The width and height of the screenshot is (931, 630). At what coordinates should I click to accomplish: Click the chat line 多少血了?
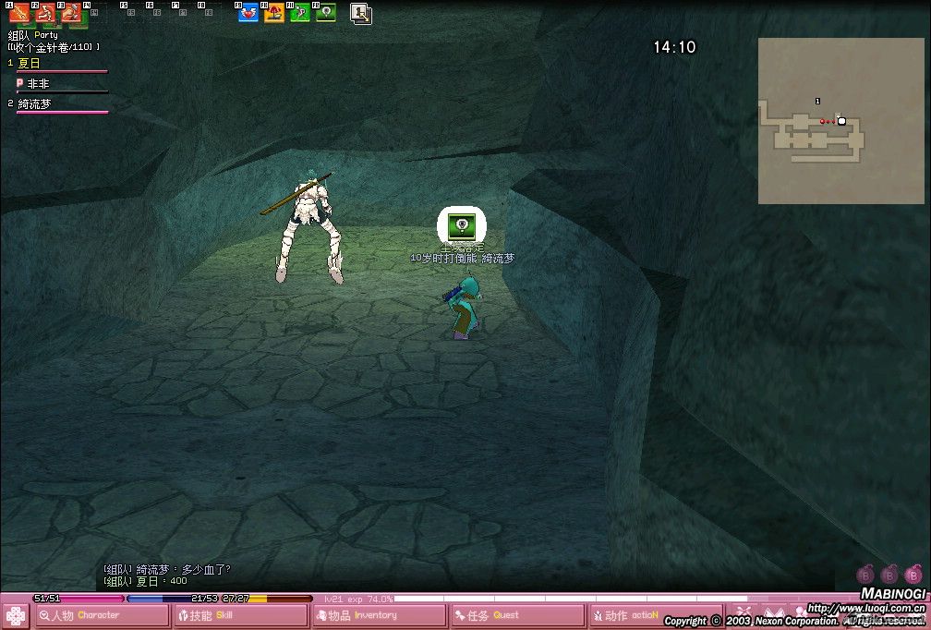pyautogui.click(x=167, y=569)
